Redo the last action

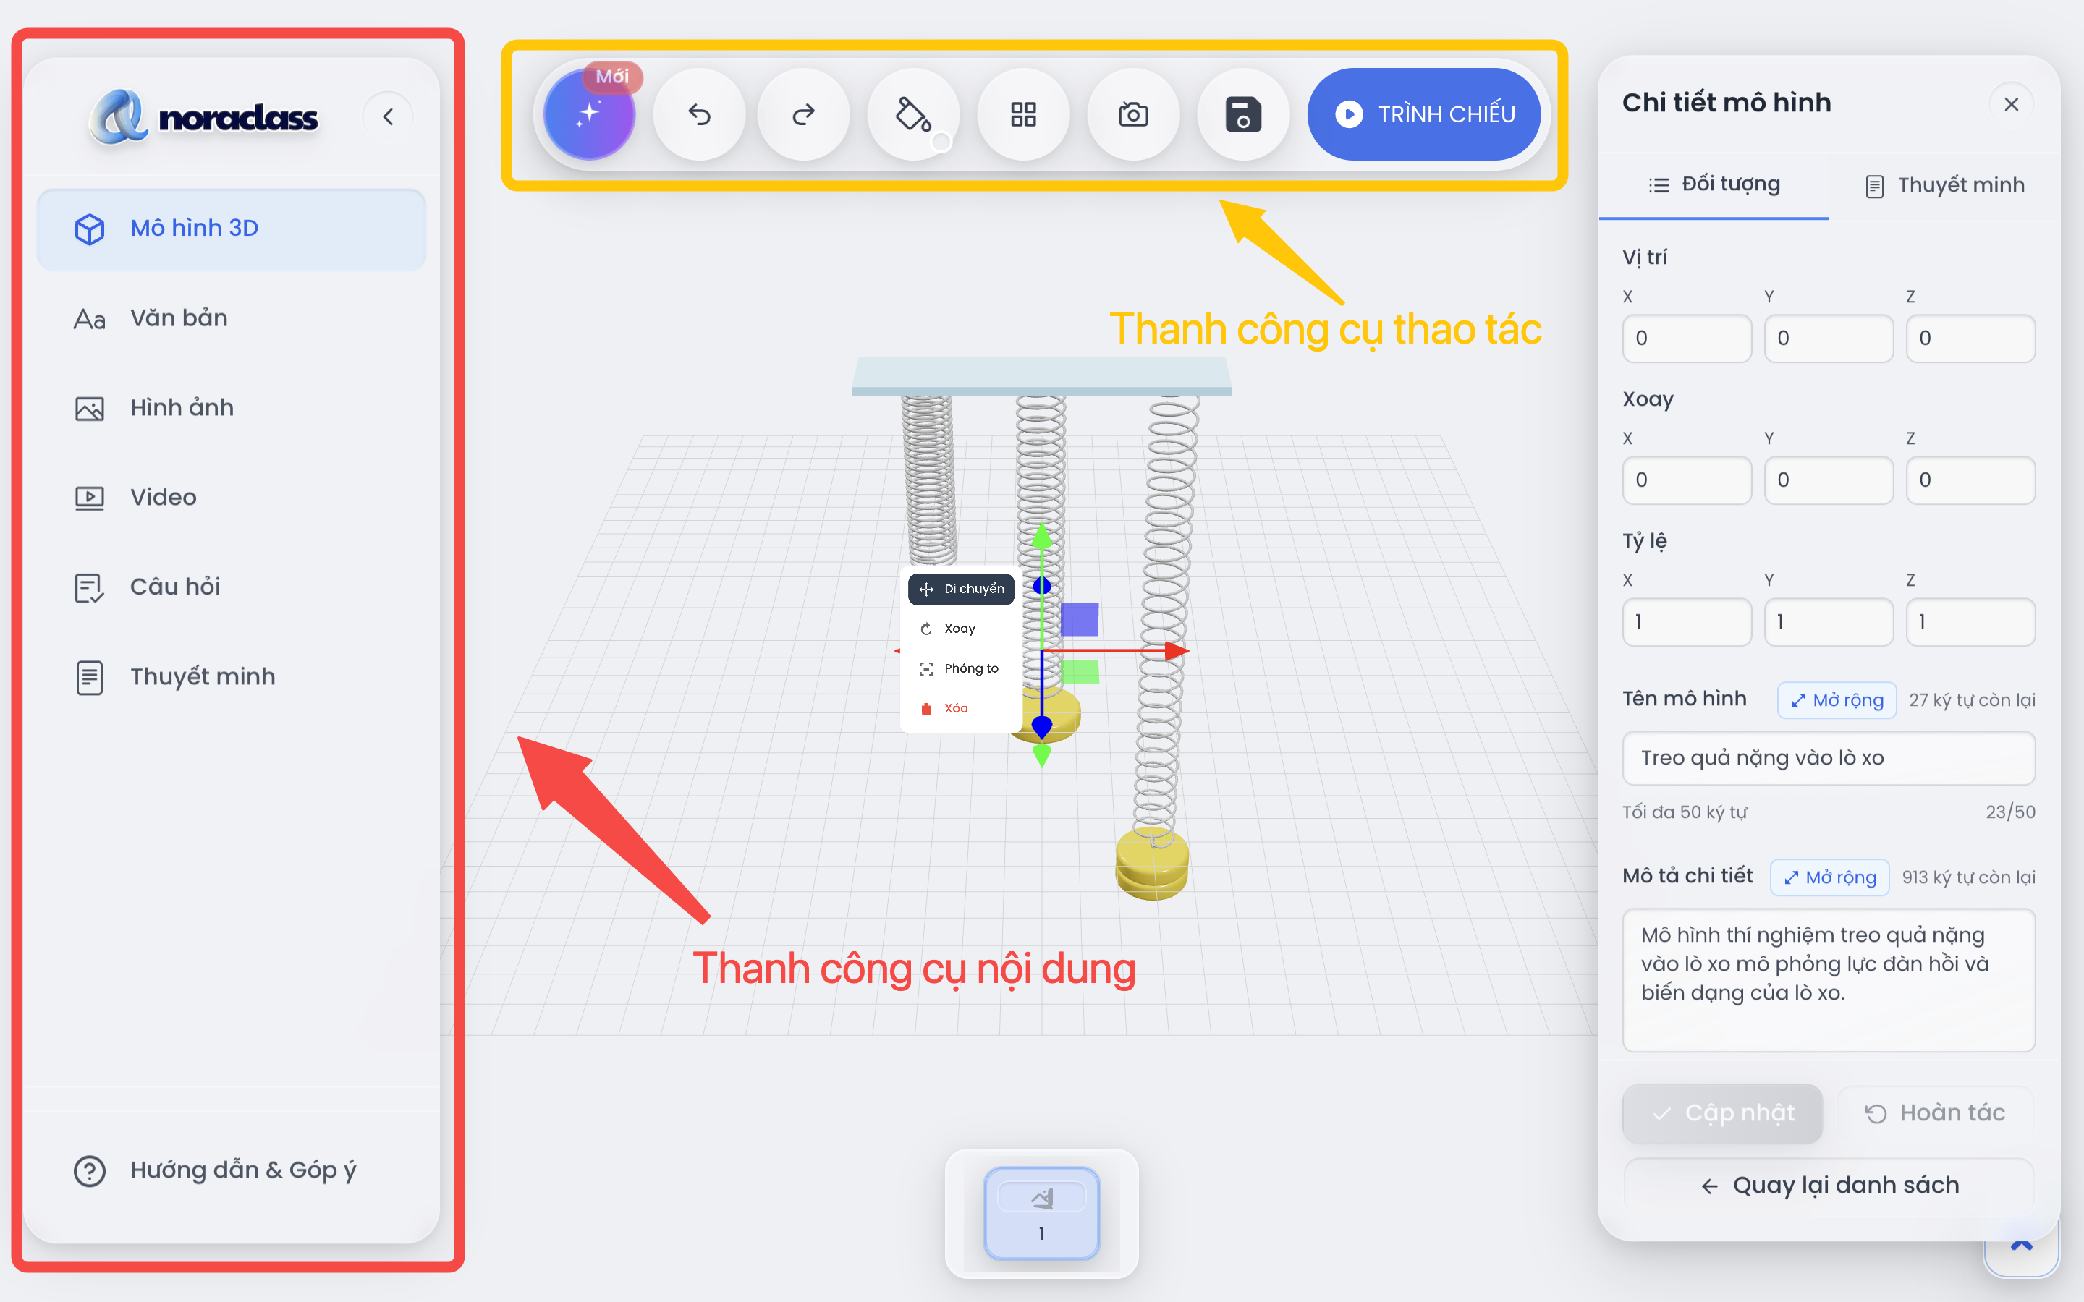tap(803, 114)
